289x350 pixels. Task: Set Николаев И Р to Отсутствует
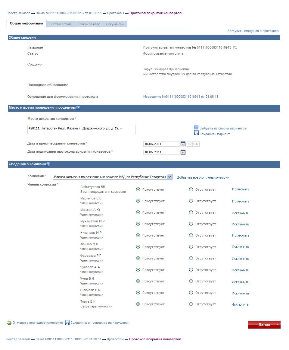click(191, 235)
